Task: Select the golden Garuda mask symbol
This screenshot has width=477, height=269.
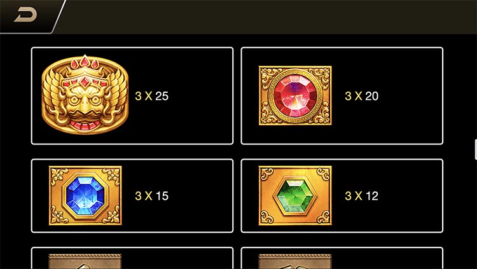Action: pyautogui.click(x=85, y=95)
